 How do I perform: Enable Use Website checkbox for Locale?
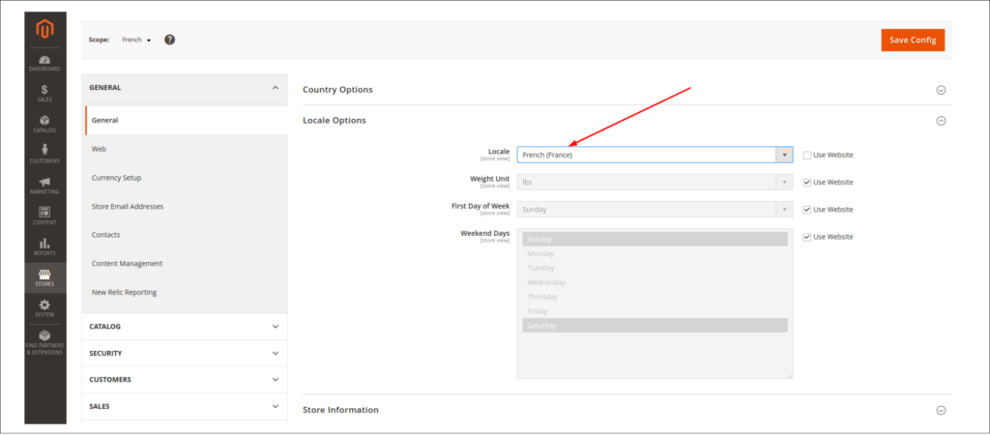point(807,155)
